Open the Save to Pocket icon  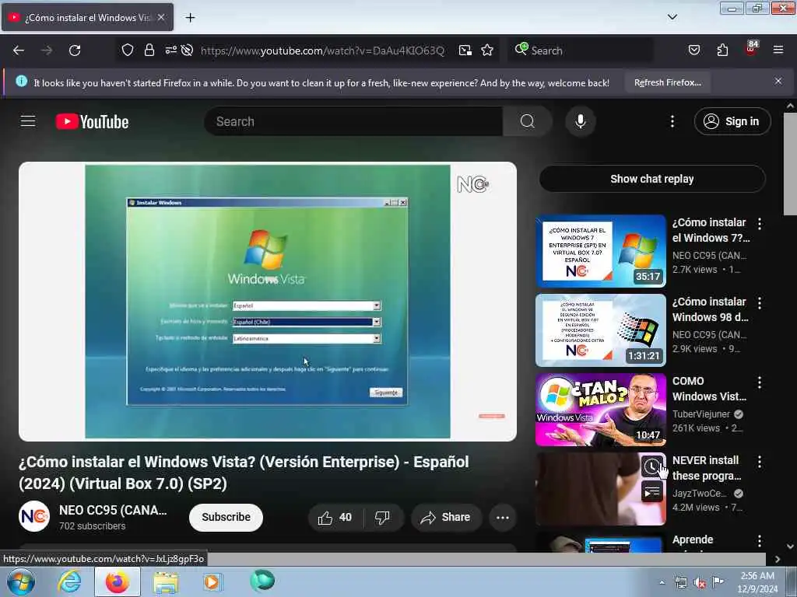[x=693, y=51]
